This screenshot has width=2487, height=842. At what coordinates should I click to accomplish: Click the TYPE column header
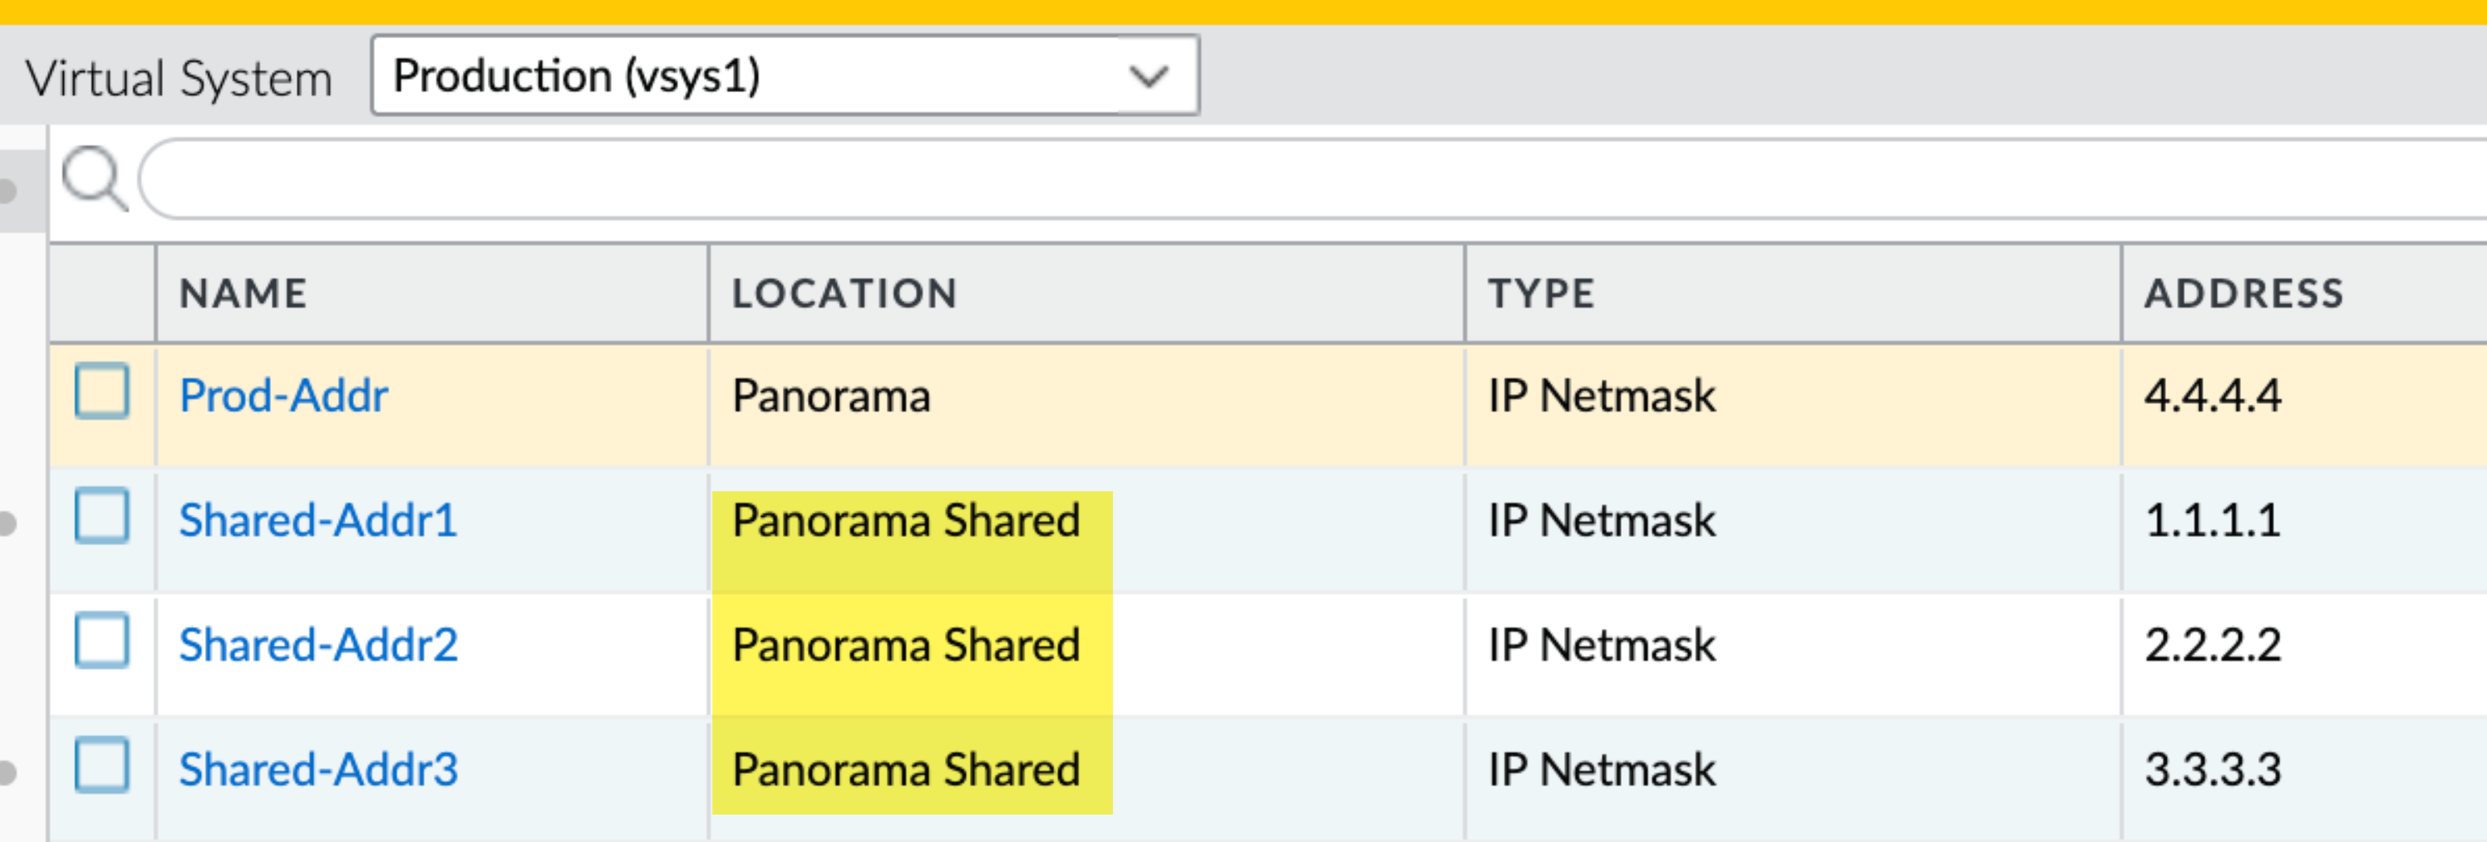pos(1541,293)
